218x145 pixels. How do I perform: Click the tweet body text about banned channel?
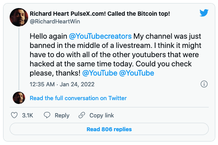(x=115, y=54)
